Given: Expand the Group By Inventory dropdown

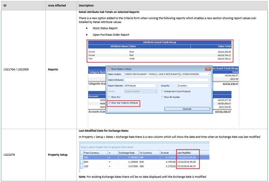Looking at the screenshot, I should point(209,86).
